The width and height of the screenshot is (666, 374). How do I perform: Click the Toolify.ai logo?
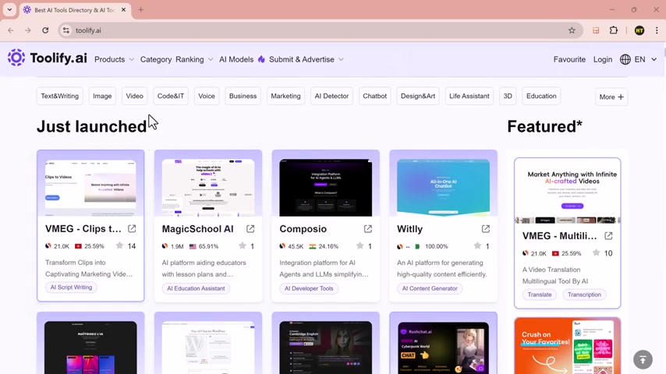47,58
